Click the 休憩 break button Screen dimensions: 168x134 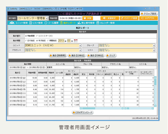87,18
